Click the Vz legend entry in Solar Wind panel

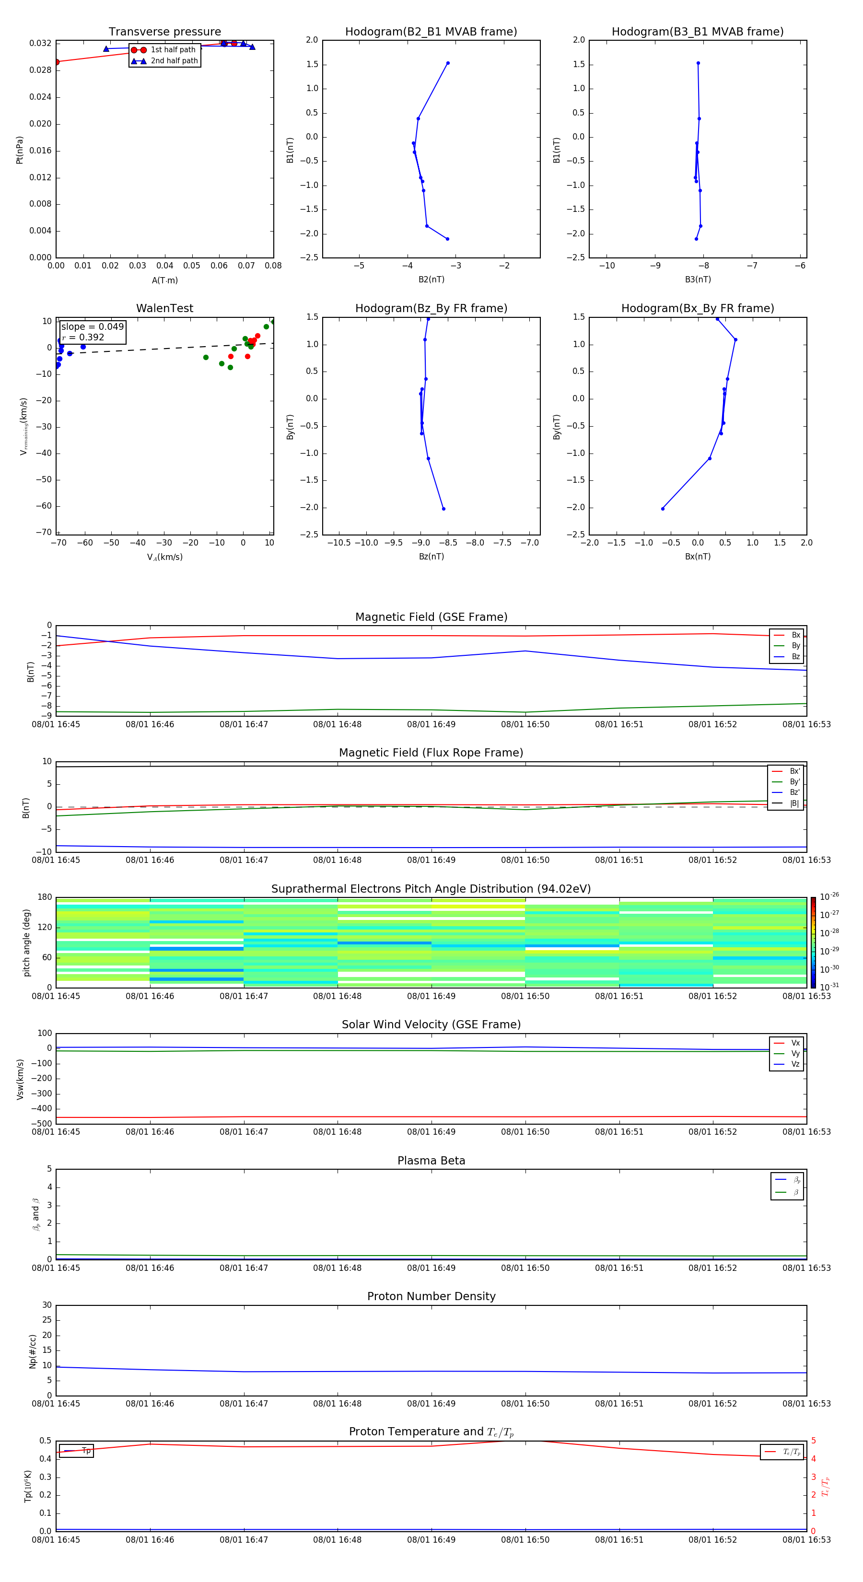(787, 1064)
